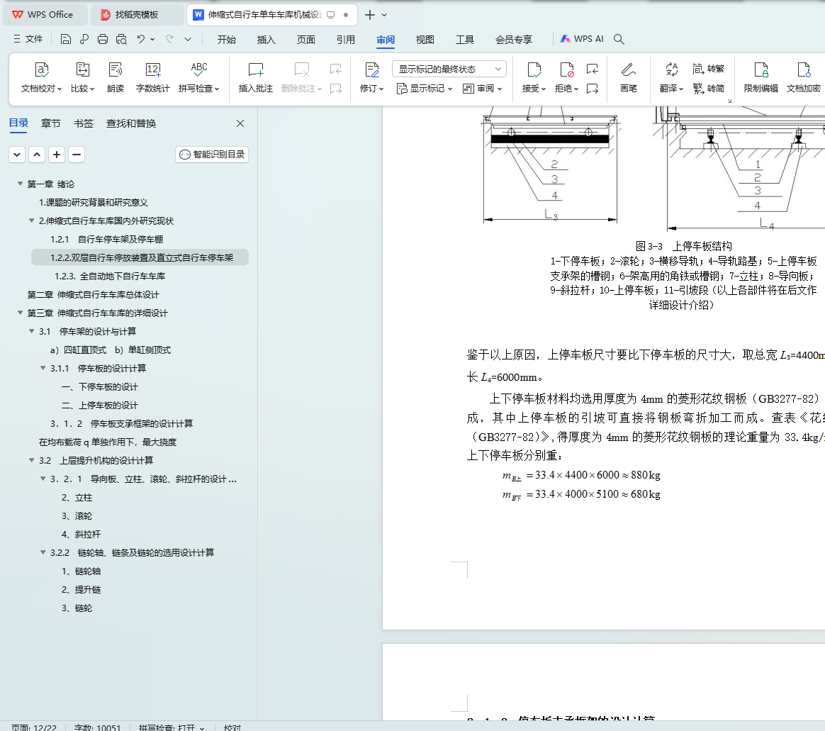Collapse the 3.1 停车架的设计与计算 node
The width and height of the screenshot is (825, 731).
[x=32, y=331]
